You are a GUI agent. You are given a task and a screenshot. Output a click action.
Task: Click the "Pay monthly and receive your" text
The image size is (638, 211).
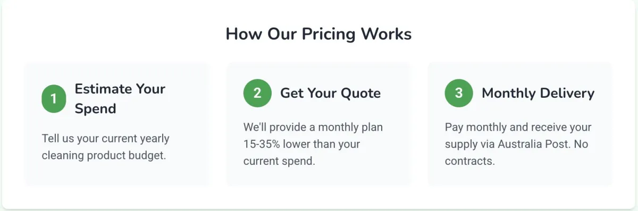click(518, 128)
